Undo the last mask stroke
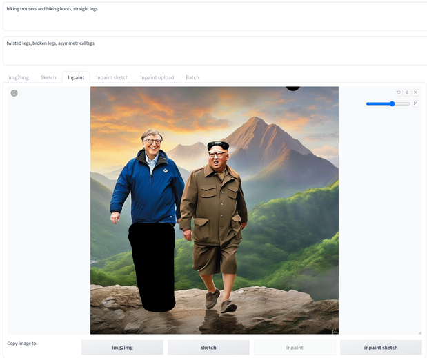This screenshot has height=358, width=427. click(399, 92)
